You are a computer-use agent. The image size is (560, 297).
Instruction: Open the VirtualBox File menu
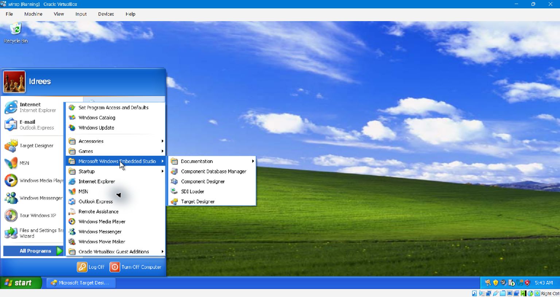tap(9, 14)
